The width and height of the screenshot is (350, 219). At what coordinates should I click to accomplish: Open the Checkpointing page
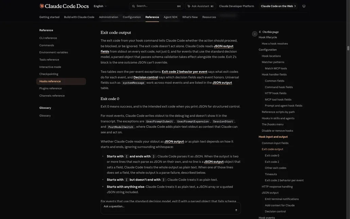[x=49, y=74]
